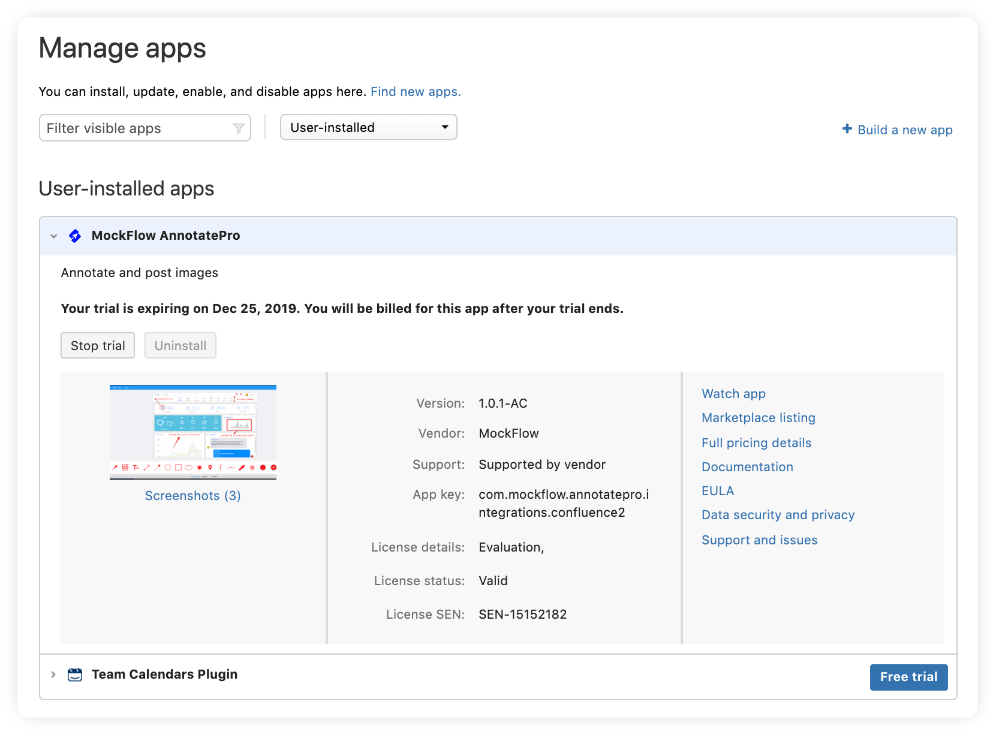Viewport: 996px width, 738px height.
Task: Click the License status value Valid
Action: (x=493, y=581)
